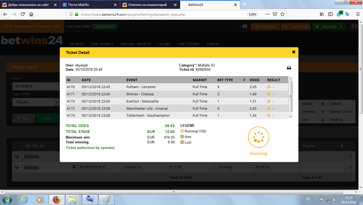Open Firefox hamburger menu
Screen dimensions: 363x205
[358, 14]
